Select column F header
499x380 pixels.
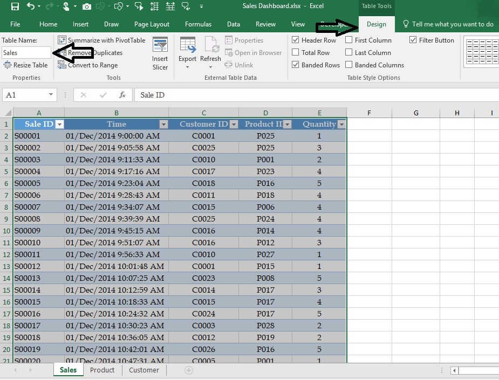[x=369, y=113]
